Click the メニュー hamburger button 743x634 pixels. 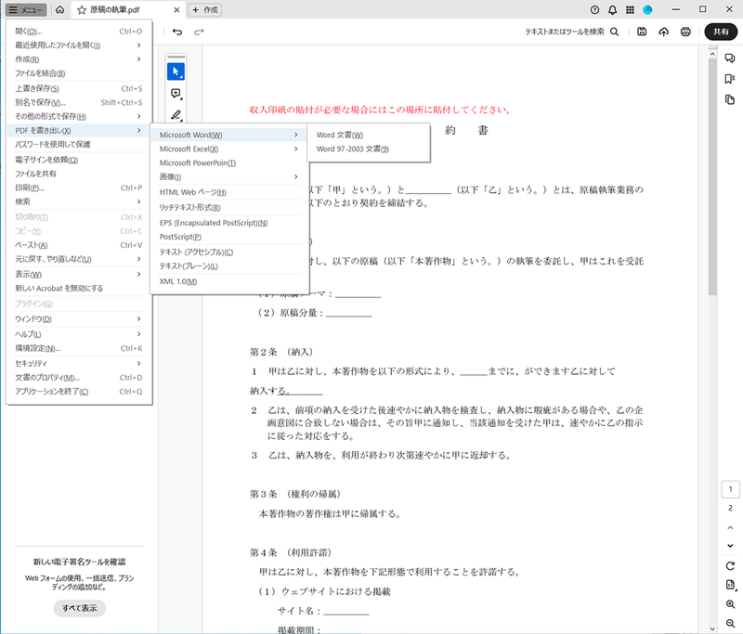tap(27, 10)
